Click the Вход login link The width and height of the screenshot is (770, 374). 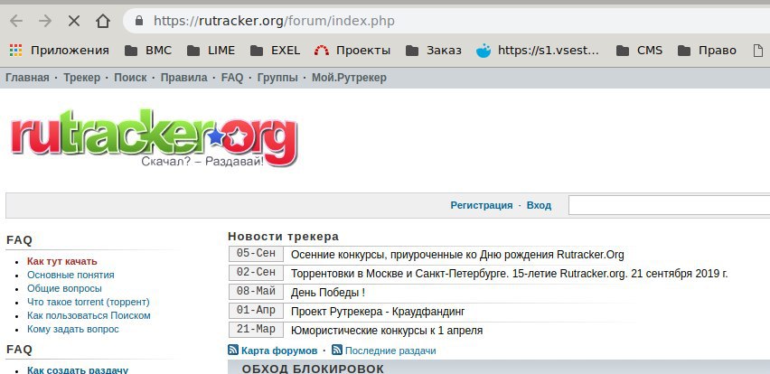coord(539,205)
